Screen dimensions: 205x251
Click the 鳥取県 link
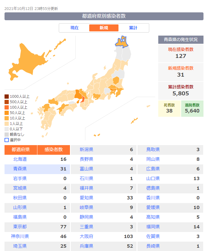click(153, 150)
